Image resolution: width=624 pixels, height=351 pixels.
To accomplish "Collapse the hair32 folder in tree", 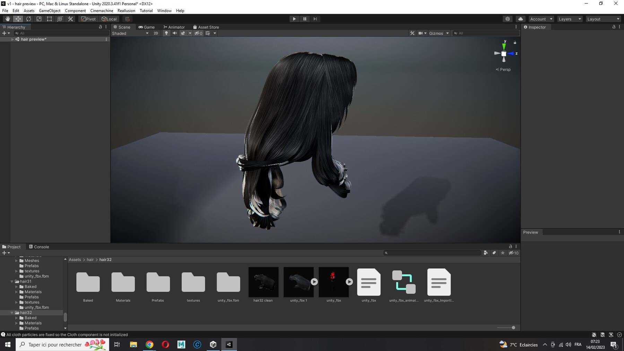I will coord(12,313).
